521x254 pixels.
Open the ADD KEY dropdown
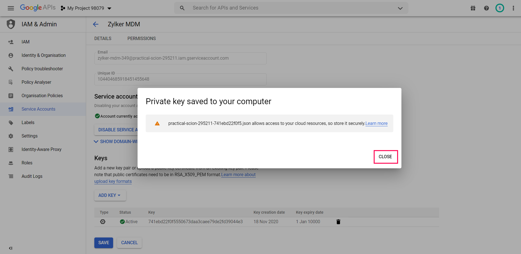(110, 195)
